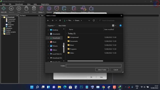The width and height of the screenshot is (160, 90).
Task: Click the Select Folder button
Action: tap(102, 70)
